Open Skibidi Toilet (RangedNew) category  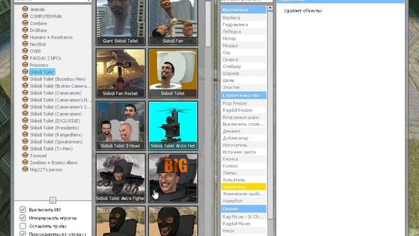point(56,134)
